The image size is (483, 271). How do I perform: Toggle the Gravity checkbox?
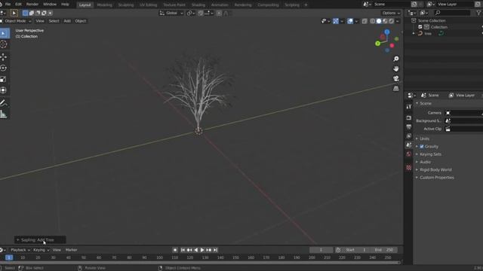pos(422,147)
